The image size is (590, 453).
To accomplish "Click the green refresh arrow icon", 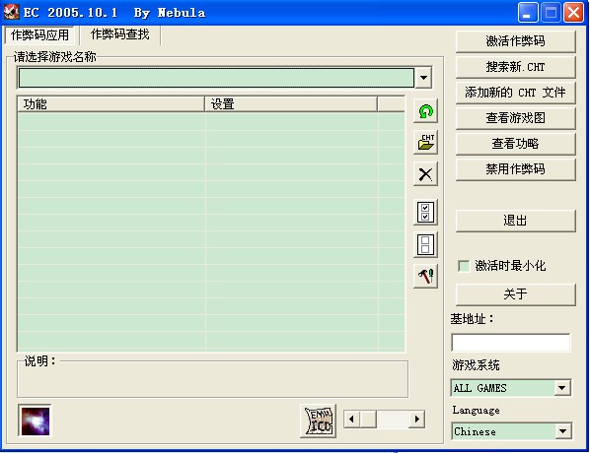I will [x=425, y=111].
